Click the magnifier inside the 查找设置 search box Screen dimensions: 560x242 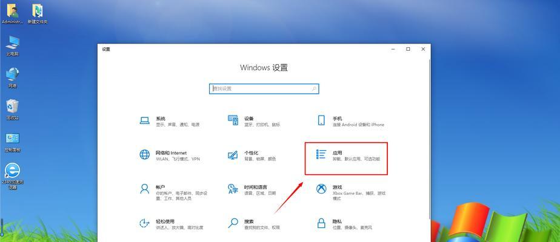click(315, 89)
